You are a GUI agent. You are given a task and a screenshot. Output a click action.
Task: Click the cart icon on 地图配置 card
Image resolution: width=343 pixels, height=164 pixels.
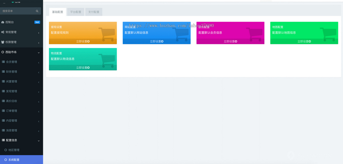(x=328, y=34)
